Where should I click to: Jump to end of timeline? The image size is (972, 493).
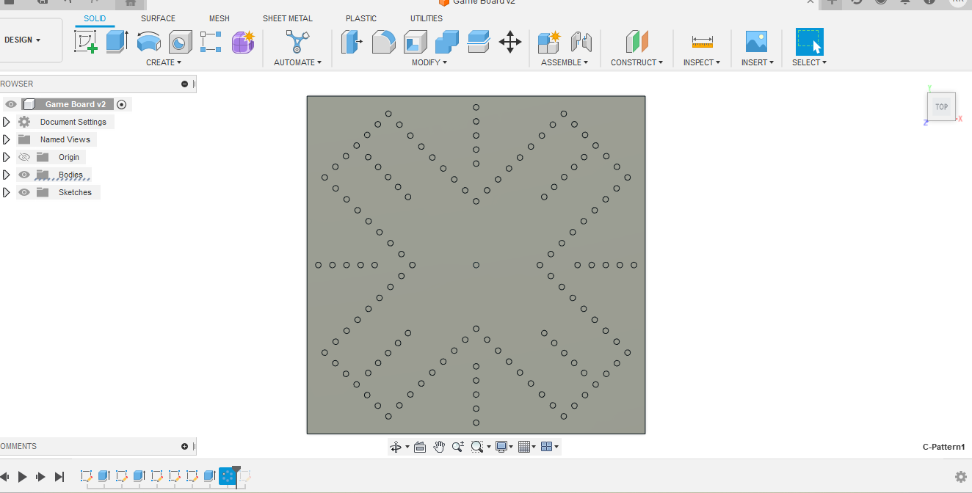[59, 477]
